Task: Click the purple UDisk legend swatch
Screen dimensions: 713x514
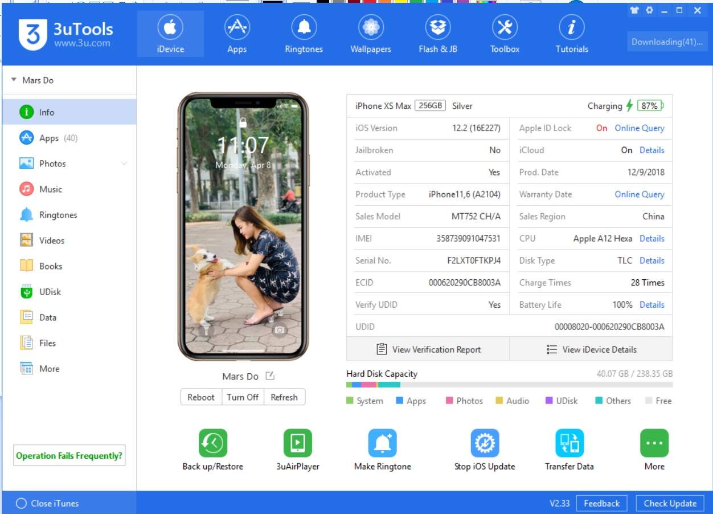Action: pos(549,401)
